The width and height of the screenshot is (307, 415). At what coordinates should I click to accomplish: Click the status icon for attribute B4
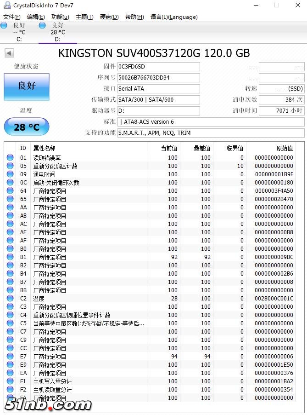10,273
